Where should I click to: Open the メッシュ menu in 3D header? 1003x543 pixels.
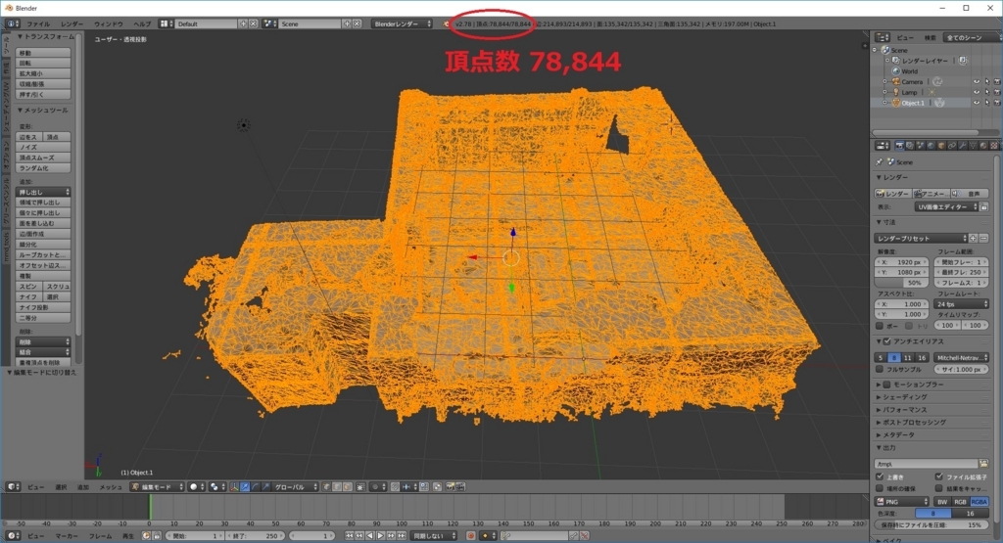tap(110, 487)
